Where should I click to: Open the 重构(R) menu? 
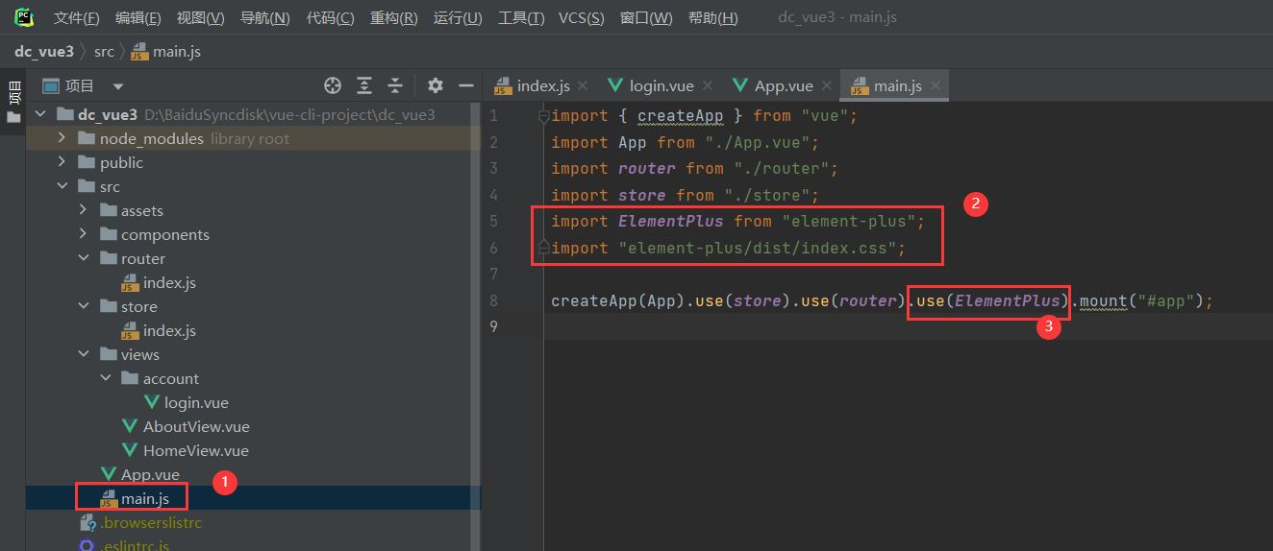393,18
